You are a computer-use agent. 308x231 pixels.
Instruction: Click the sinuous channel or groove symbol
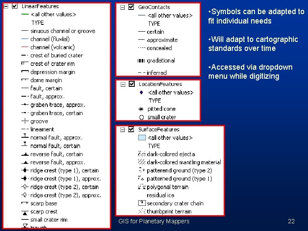coord(25,31)
